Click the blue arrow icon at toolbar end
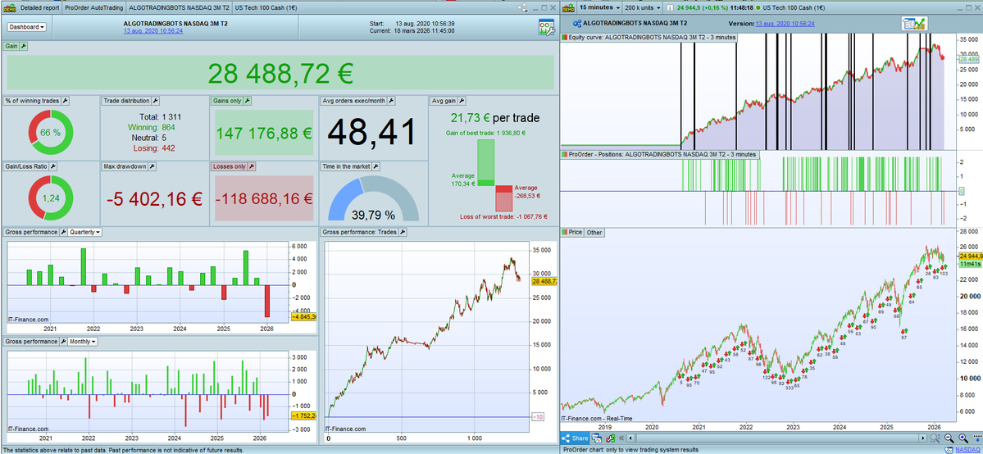Screen dimensions: 983x454 coord(976,438)
